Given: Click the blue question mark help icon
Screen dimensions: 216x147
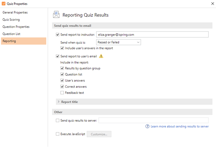Looking at the screenshot, I should [x=147, y=126].
